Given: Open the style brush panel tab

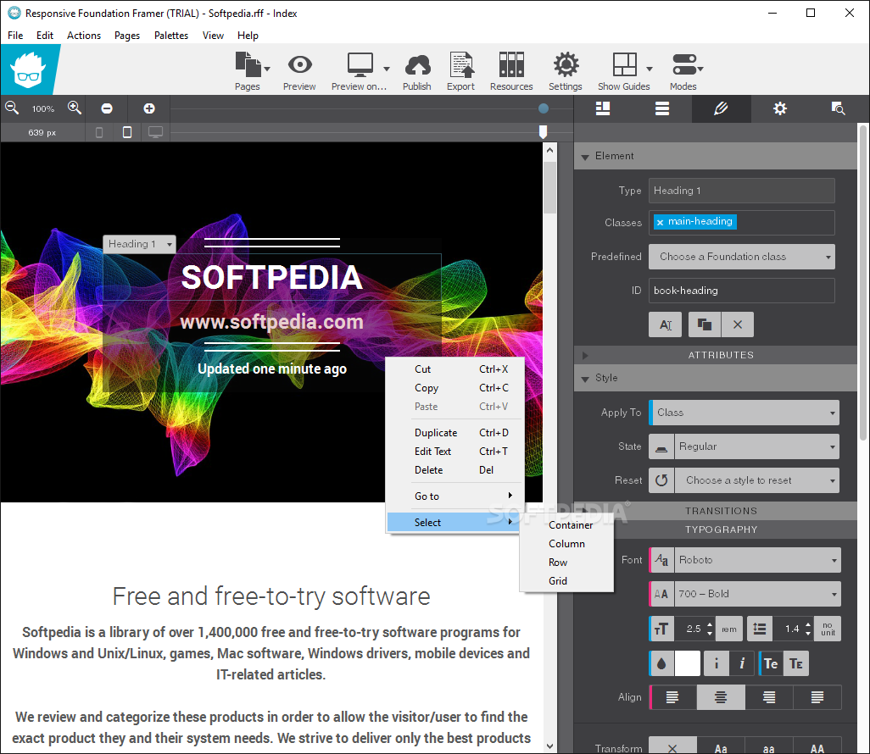Looking at the screenshot, I should [721, 108].
